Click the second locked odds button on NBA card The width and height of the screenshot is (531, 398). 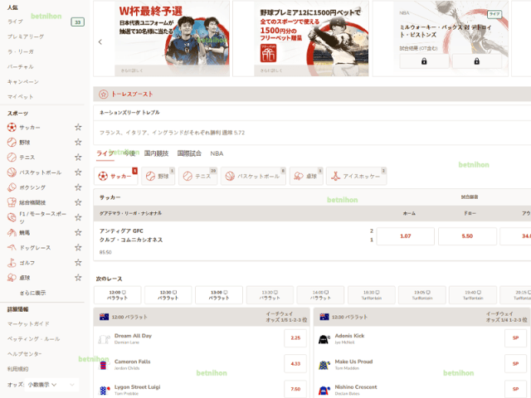[477, 61]
